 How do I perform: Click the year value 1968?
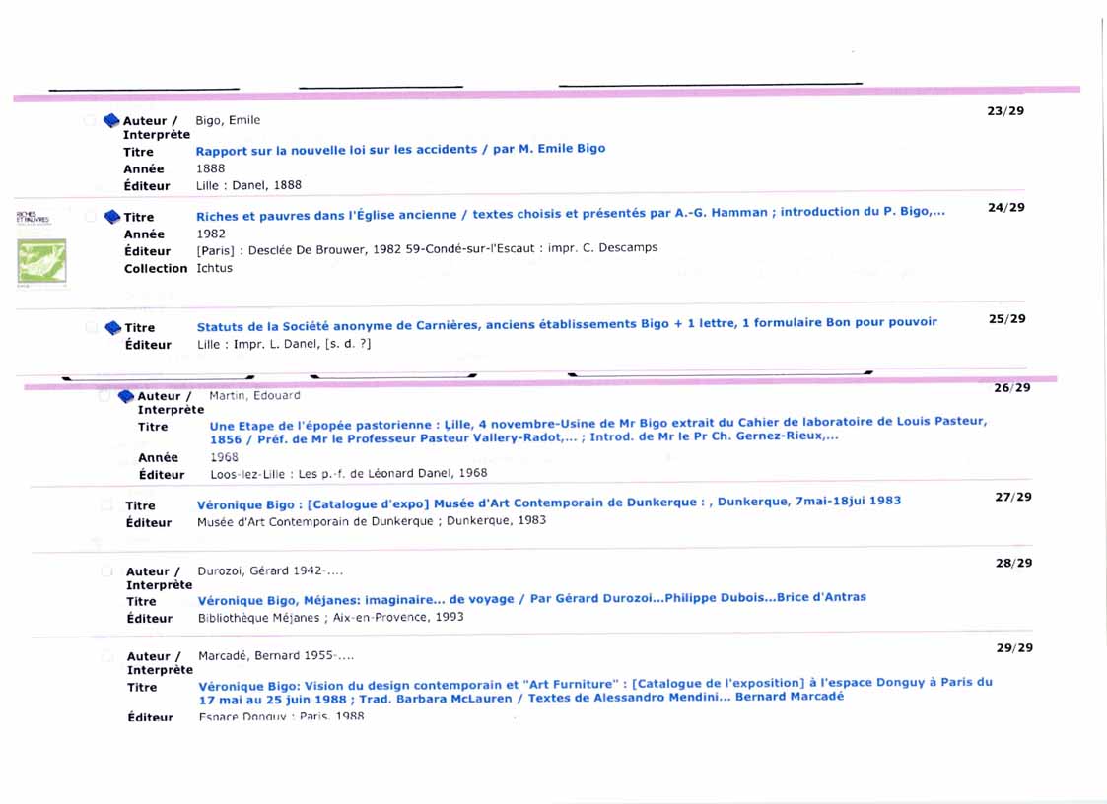pos(224,457)
